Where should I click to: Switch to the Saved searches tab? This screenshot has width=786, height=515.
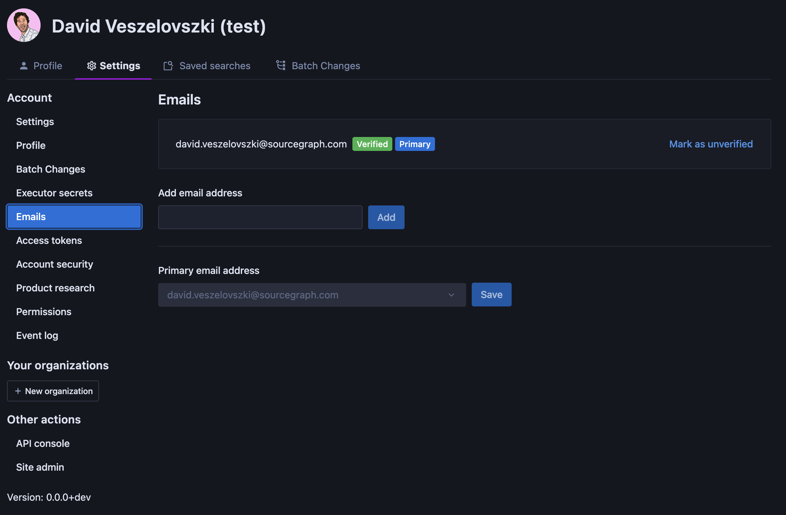(x=215, y=66)
